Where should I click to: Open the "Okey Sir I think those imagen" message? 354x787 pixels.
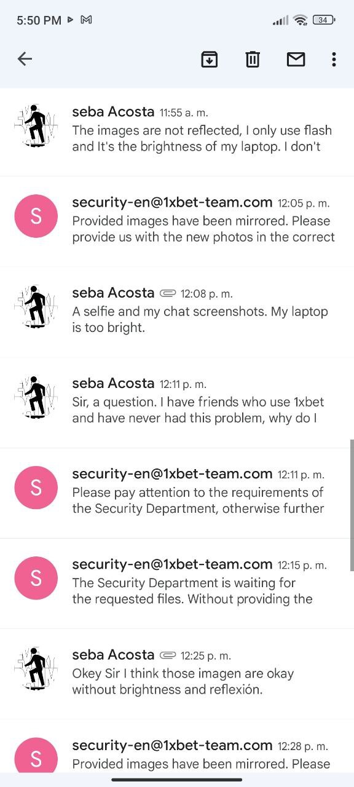point(177,673)
